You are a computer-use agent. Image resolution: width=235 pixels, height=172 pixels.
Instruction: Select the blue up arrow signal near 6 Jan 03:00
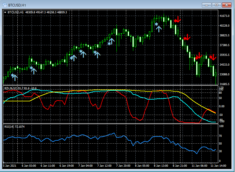click(34, 71)
